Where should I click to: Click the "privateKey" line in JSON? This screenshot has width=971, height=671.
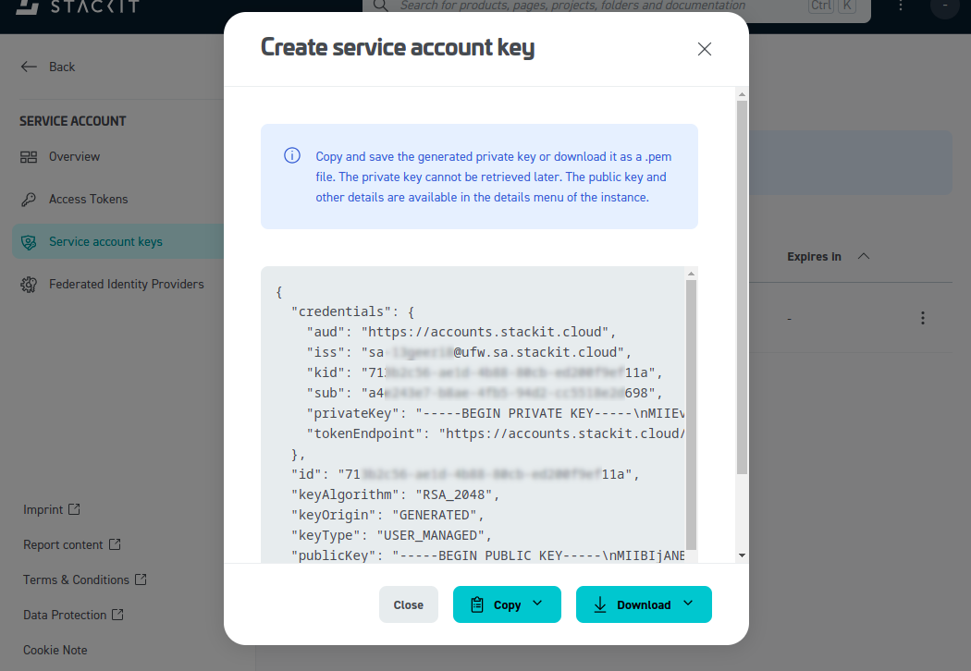496,413
